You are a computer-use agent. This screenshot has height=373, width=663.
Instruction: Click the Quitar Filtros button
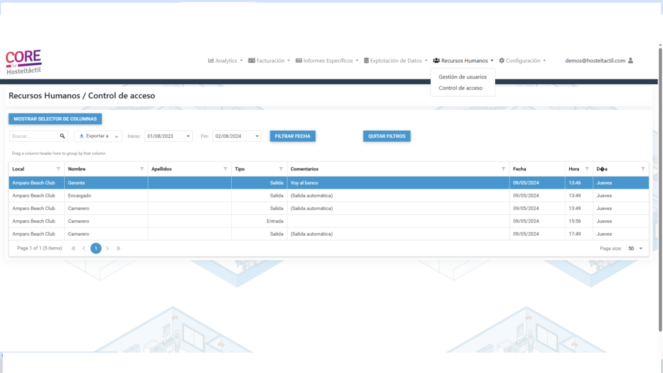point(387,136)
